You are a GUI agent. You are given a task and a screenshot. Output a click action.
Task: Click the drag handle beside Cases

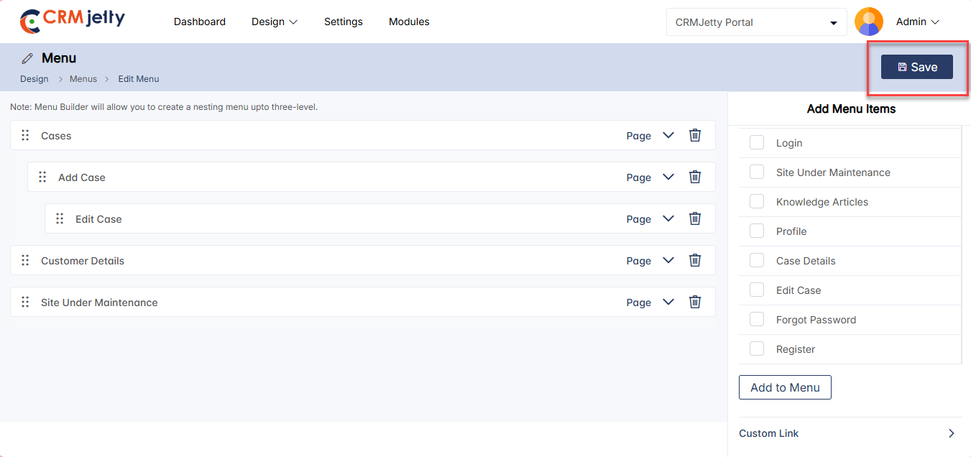click(x=25, y=136)
